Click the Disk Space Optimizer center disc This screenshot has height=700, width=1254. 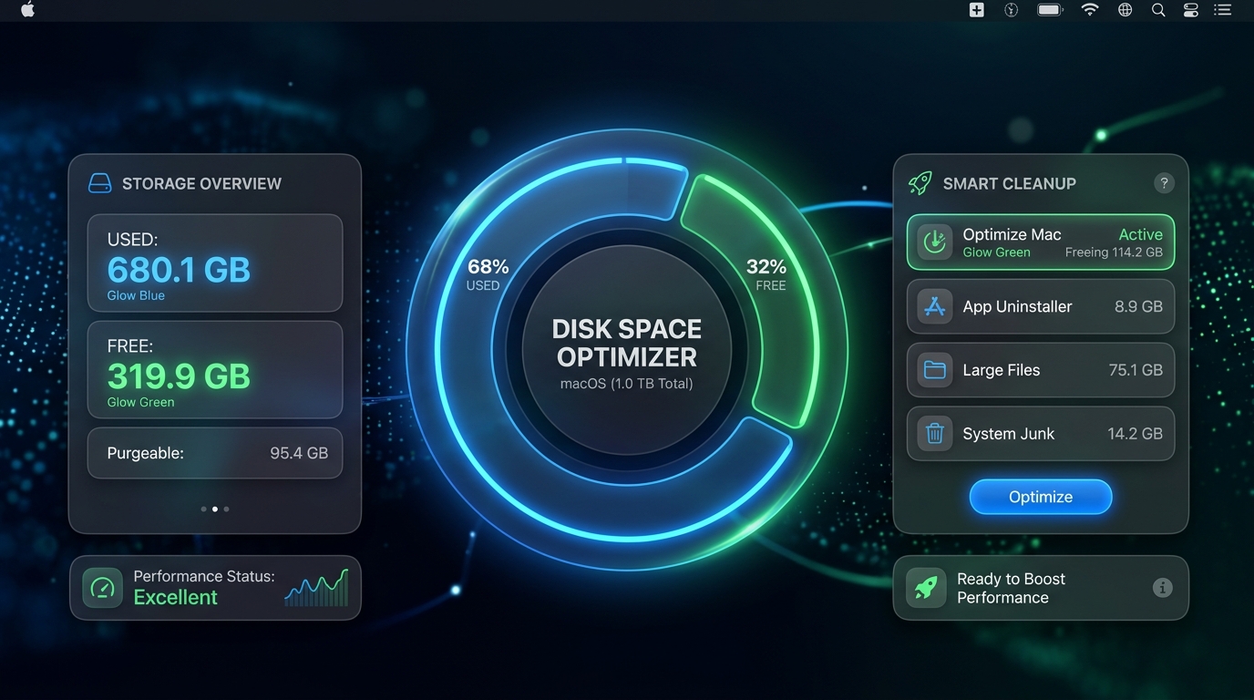coord(627,351)
